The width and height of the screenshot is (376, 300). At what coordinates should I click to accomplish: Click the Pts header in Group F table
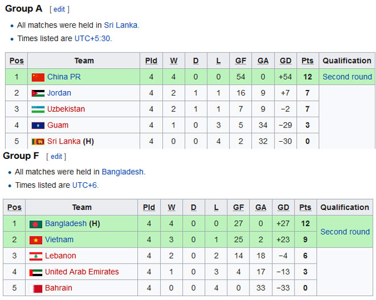(305, 207)
